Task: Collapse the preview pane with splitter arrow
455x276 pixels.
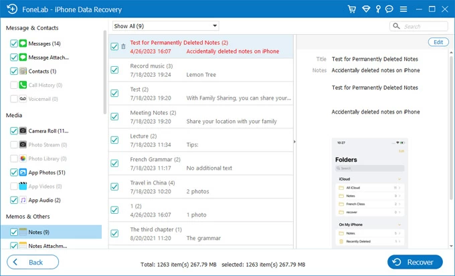Action: pos(294,142)
